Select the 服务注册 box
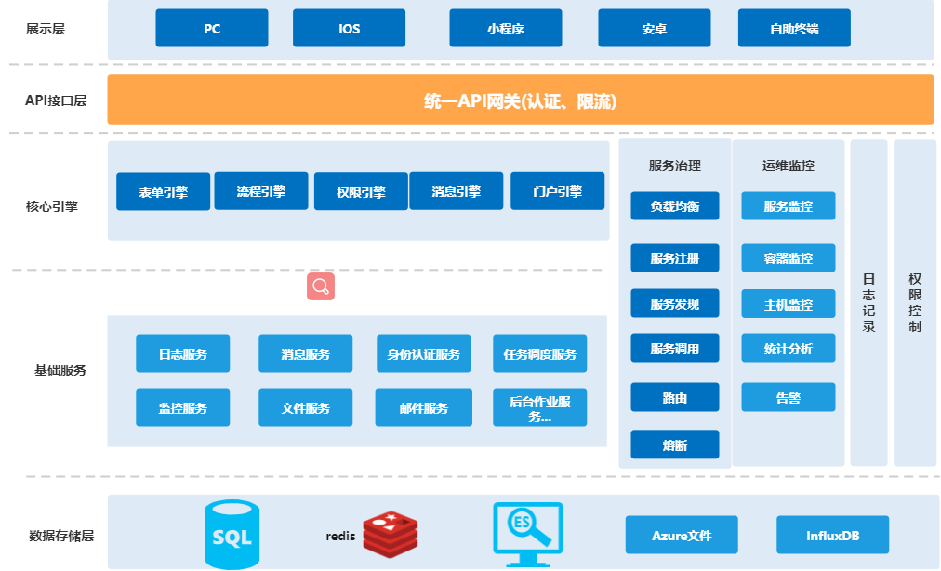The width and height of the screenshot is (941, 571). (x=675, y=258)
